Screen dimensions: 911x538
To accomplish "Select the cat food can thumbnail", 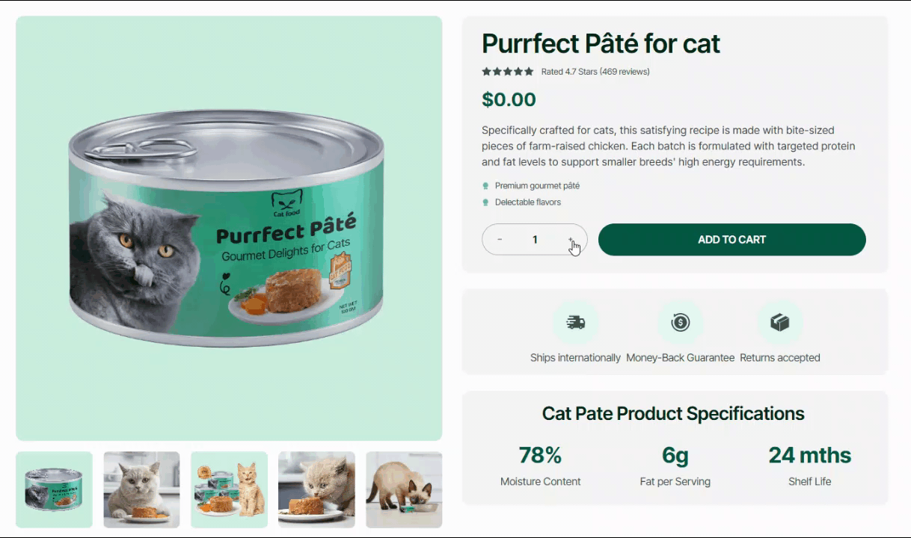I will (54, 489).
